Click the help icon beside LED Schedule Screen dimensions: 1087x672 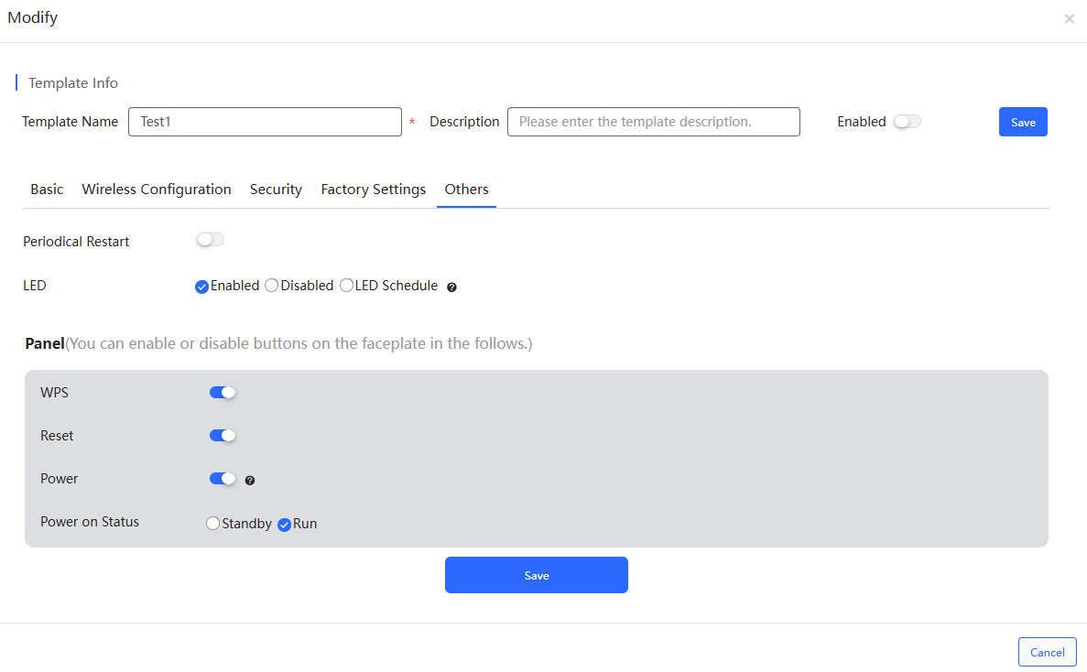pyautogui.click(x=451, y=287)
